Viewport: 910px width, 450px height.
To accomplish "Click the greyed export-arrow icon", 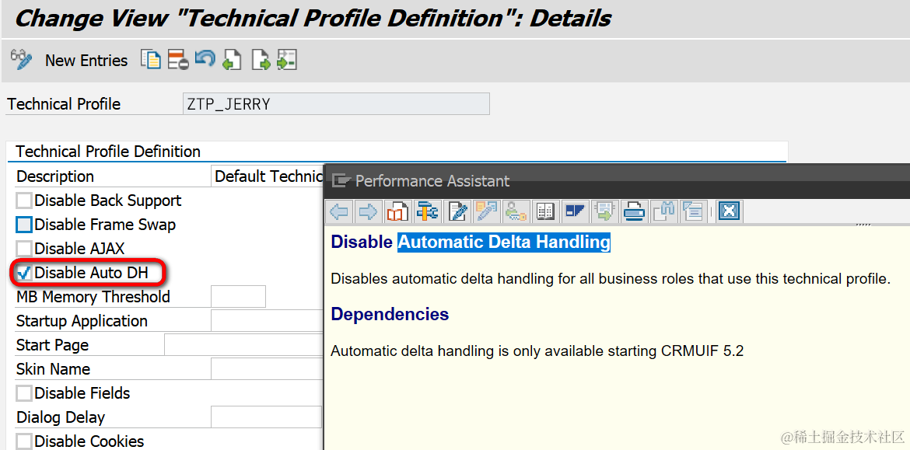I will [x=604, y=211].
